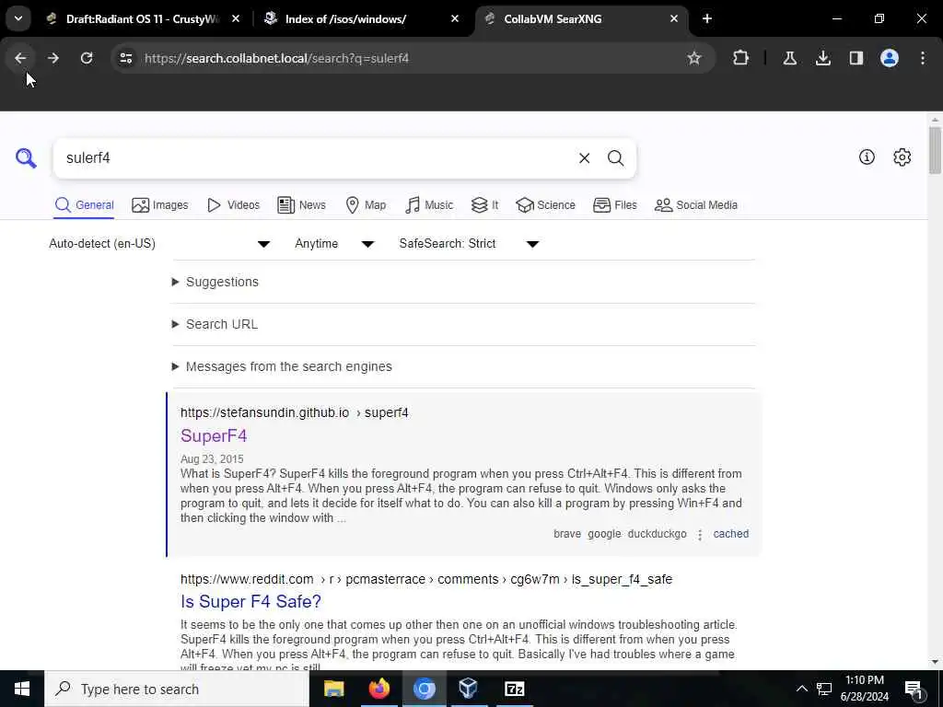Image resolution: width=943 pixels, height=707 pixels.
Task: Open the Chrome profile avatar
Action: click(x=889, y=58)
